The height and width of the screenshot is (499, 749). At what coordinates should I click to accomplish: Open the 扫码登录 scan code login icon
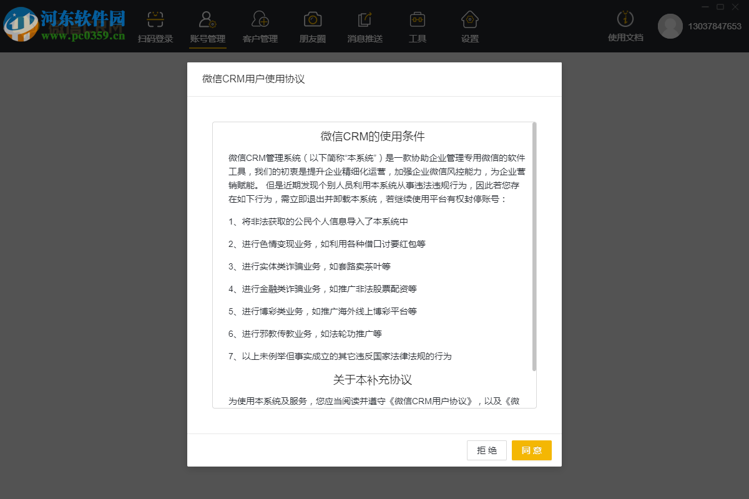point(155,26)
